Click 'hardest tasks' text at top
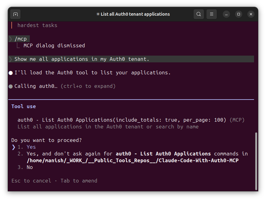266x200 pixels. coord(37,25)
